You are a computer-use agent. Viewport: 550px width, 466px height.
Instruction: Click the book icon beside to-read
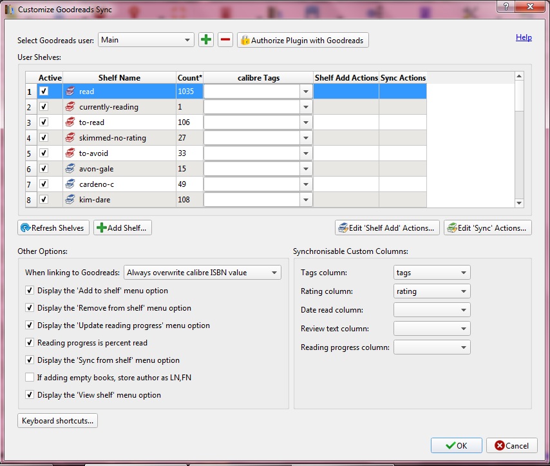(x=70, y=122)
